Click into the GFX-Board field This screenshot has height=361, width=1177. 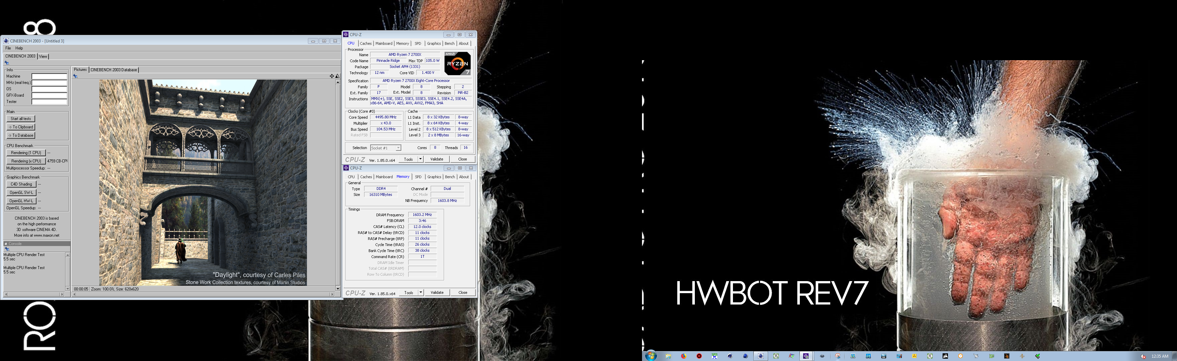(x=49, y=96)
